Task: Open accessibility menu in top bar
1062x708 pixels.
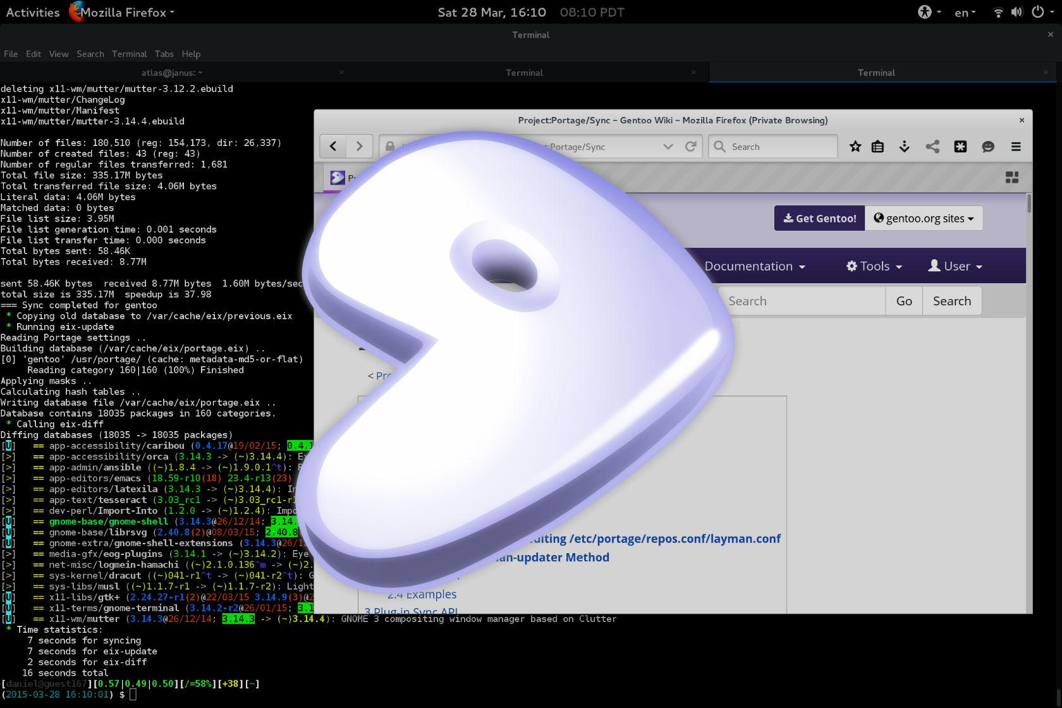Action: click(x=929, y=12)
